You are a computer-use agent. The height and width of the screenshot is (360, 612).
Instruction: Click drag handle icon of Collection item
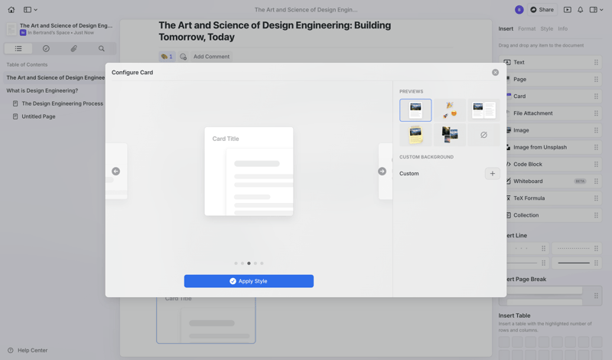(x=596, y=215)
